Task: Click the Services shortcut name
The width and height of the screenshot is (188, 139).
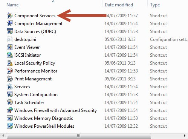Action: 22,87
